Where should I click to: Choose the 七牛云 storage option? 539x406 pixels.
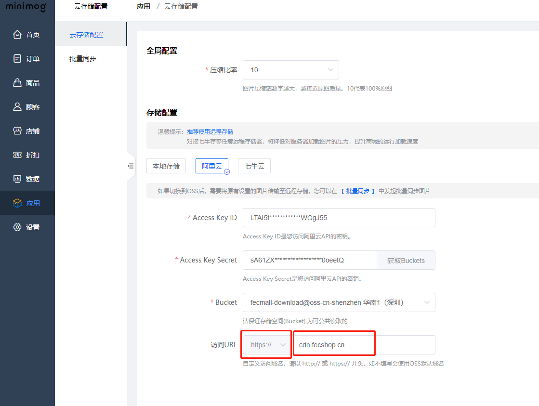(254, 166)
